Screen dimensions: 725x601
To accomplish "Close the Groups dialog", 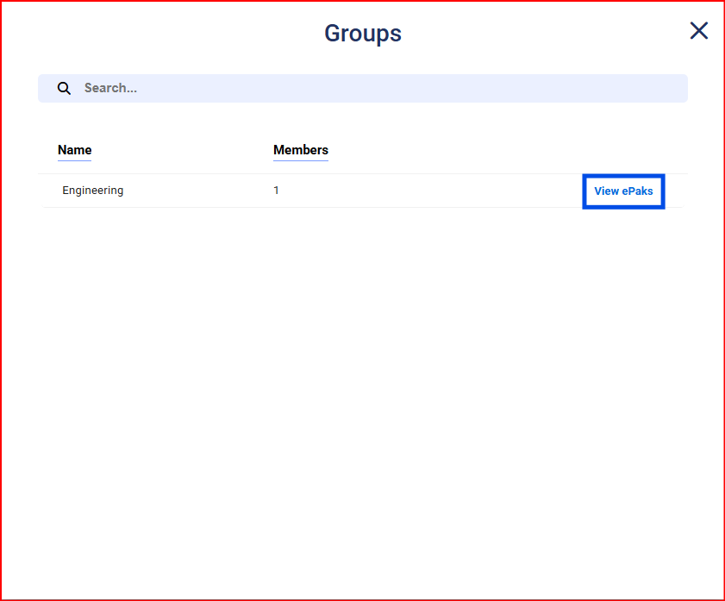I will (698, 31).
